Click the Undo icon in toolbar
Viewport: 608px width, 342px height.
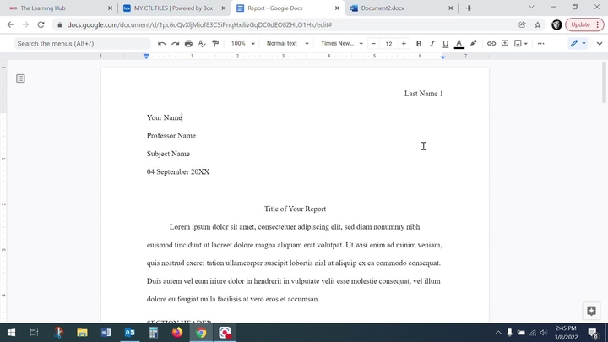pos(162,43)
